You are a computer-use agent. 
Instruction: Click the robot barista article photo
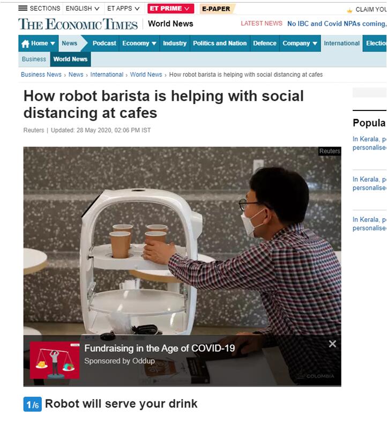182,240
